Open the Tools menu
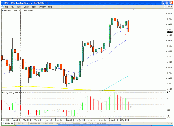 coord(34,7)
